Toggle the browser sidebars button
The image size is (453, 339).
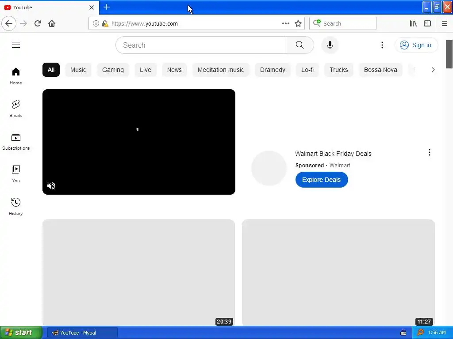point(427,23)
